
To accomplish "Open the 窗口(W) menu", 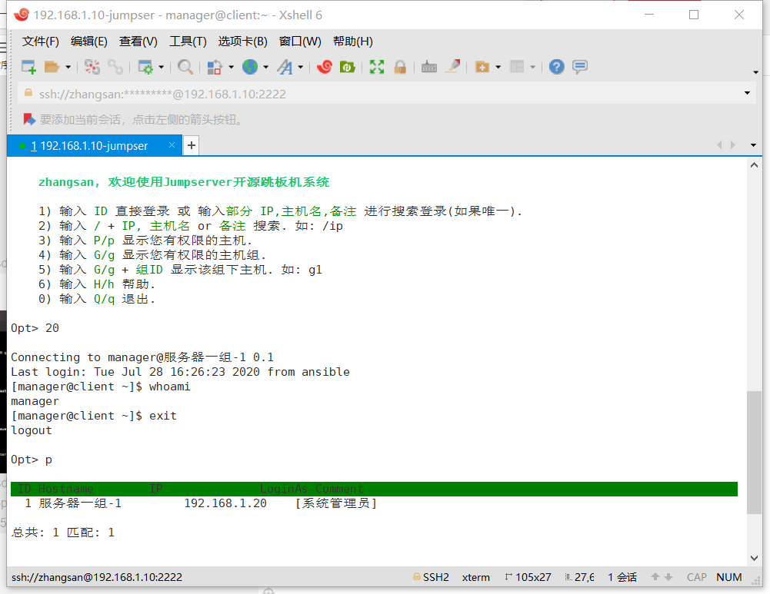I will tap(300, 41).
